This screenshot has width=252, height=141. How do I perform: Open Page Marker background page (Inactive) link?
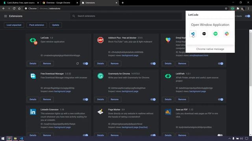(135, 127)
